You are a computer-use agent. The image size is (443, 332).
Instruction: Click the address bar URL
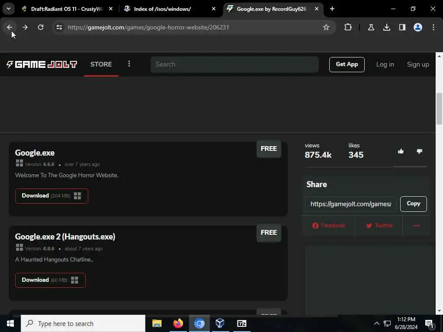point(148,27)
